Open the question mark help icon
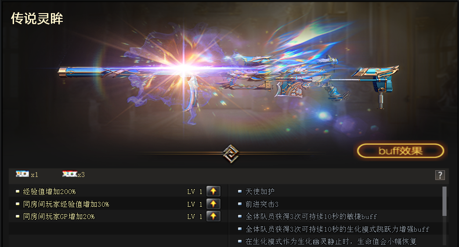The height and width of the screenshot is (247, 459). coord(440,175)
